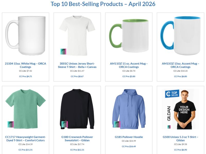Image resolution: width=206 pixels, height=154 pixels.
Task: Click the blue-handled accent mug image
Action: tap(180, 35)
